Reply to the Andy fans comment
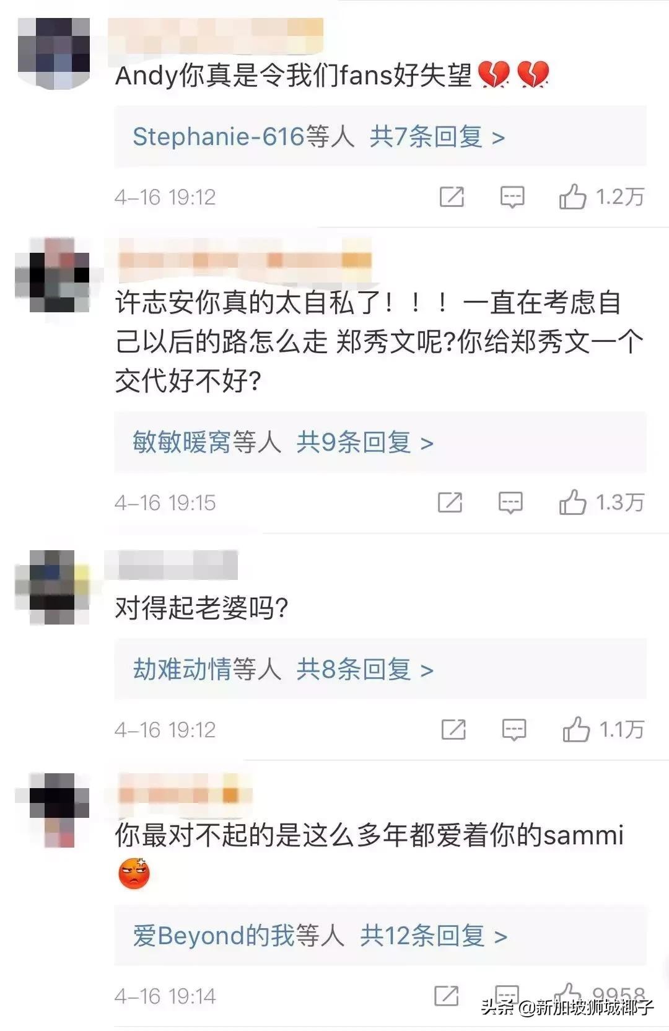Viewport: 669px width, 1031px height. (512, 197)
